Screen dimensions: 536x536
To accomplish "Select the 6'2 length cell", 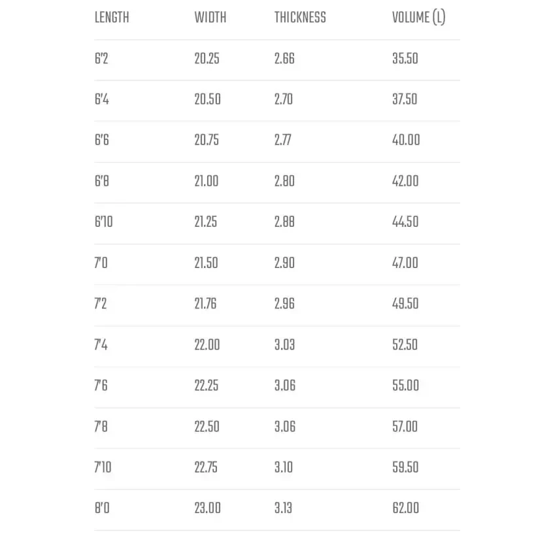I will click(101, 59).
